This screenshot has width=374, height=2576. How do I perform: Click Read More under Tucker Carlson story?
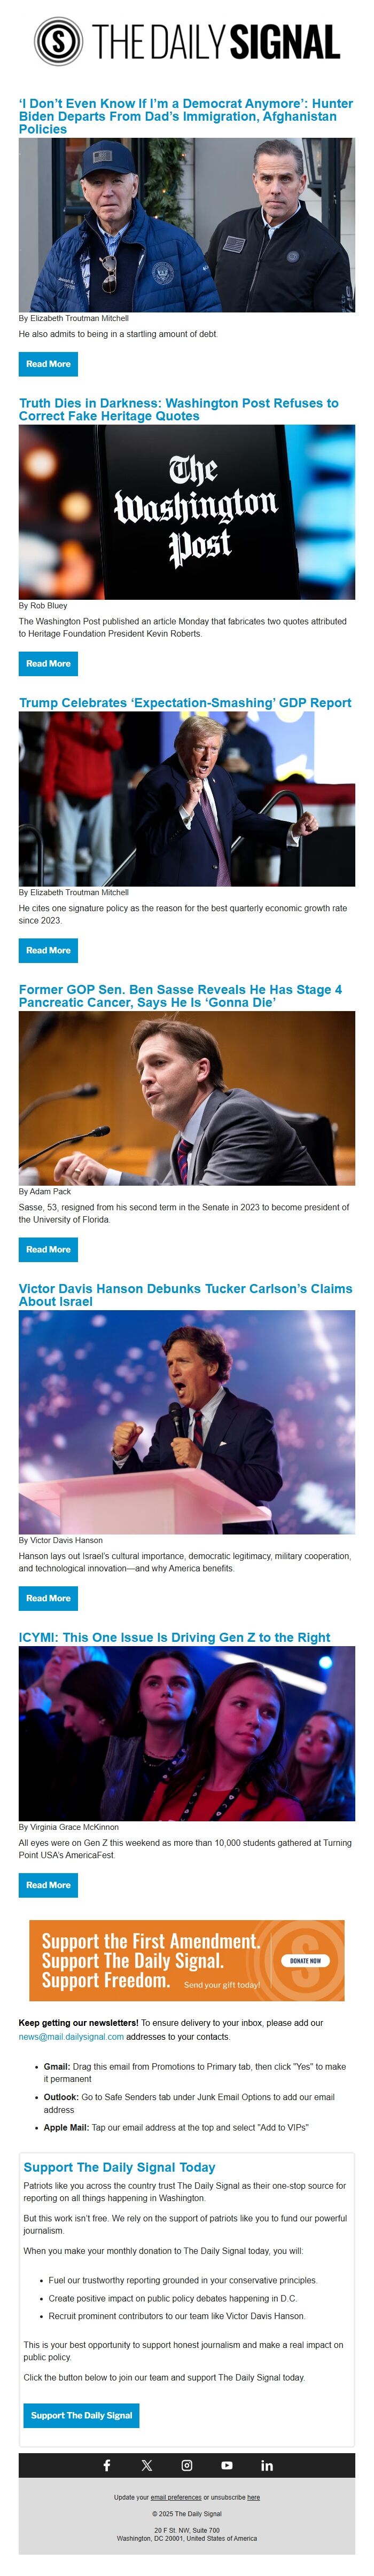[48, 1598]
